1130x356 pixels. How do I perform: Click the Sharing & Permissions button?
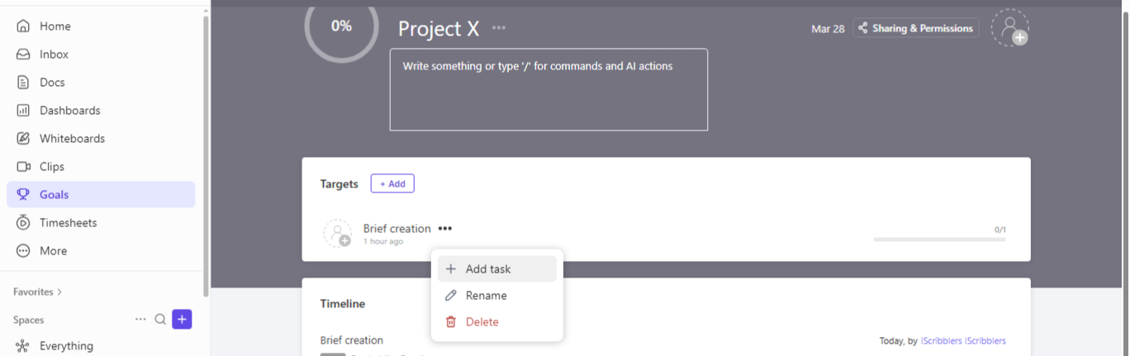915,28
